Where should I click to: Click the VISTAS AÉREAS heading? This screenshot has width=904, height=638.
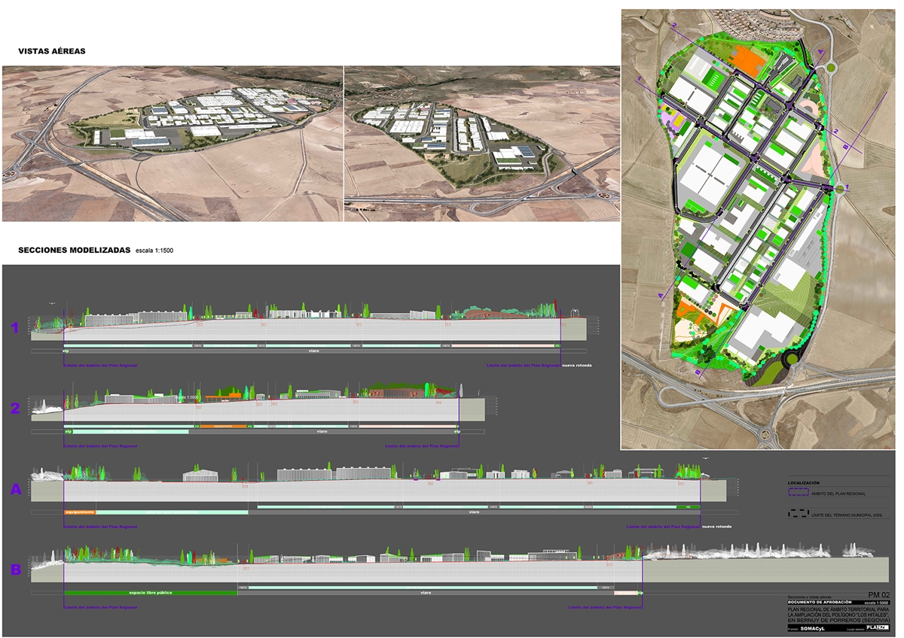pos(52,51)
